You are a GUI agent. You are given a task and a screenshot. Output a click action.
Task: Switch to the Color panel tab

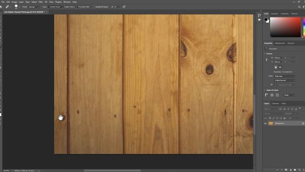tap(266, 14)
